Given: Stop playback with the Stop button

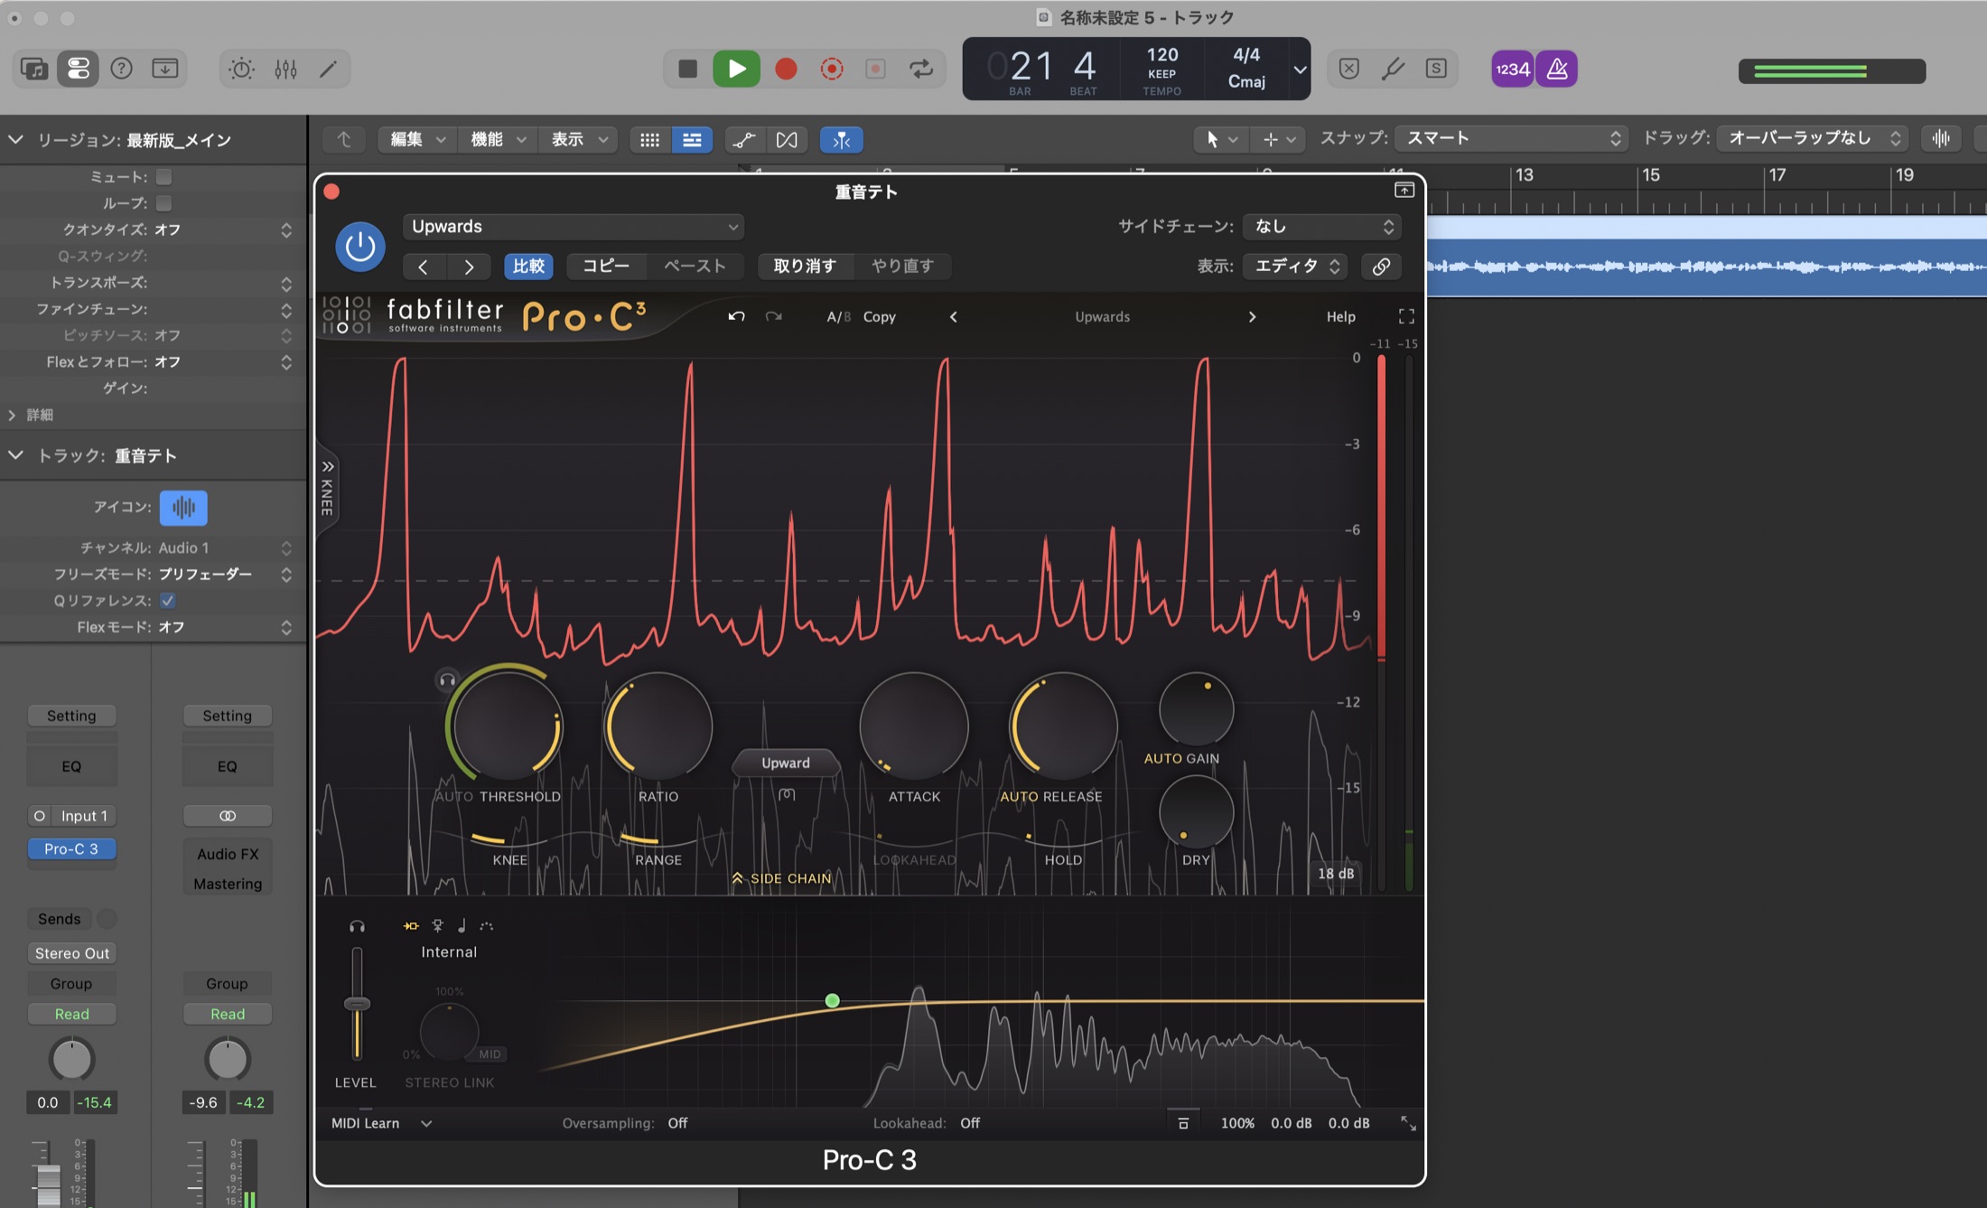Looking at the screenshot, I should coord(687,69).
